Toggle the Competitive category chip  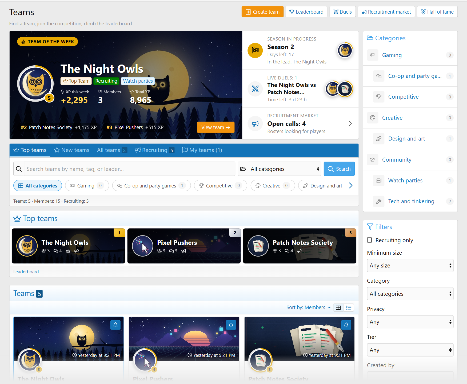point(221,186)
